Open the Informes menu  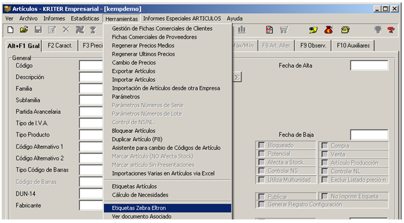[54, 18]
